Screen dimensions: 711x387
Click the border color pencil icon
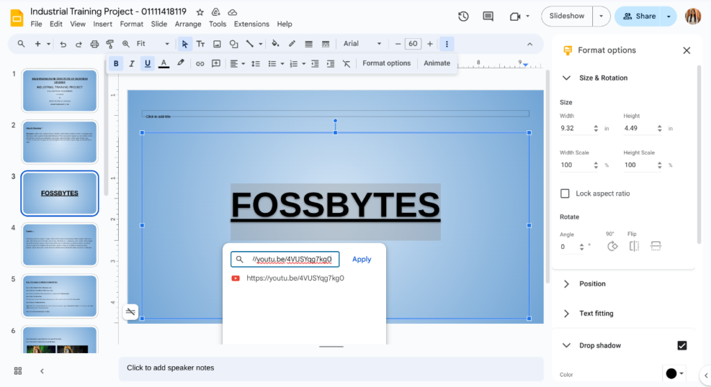(x=292, y=44)
